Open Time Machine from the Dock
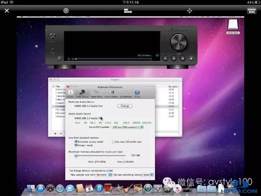 pyautogui.click(x=148, y=189)
